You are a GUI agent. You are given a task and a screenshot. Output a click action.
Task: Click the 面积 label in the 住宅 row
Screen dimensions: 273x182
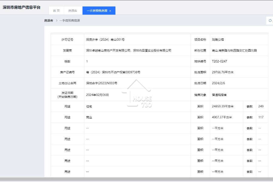200,106
